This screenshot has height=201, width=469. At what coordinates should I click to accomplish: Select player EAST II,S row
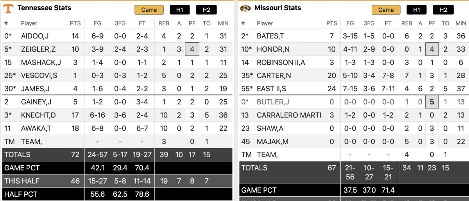pos(271,89)
